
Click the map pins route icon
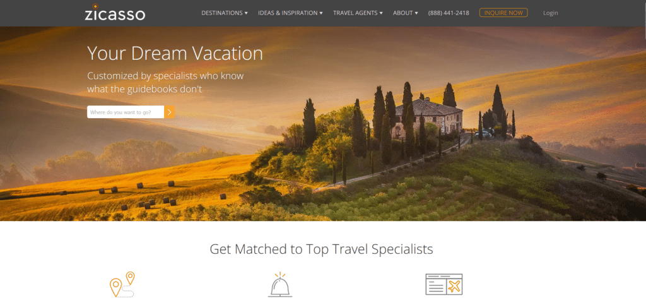122,284
